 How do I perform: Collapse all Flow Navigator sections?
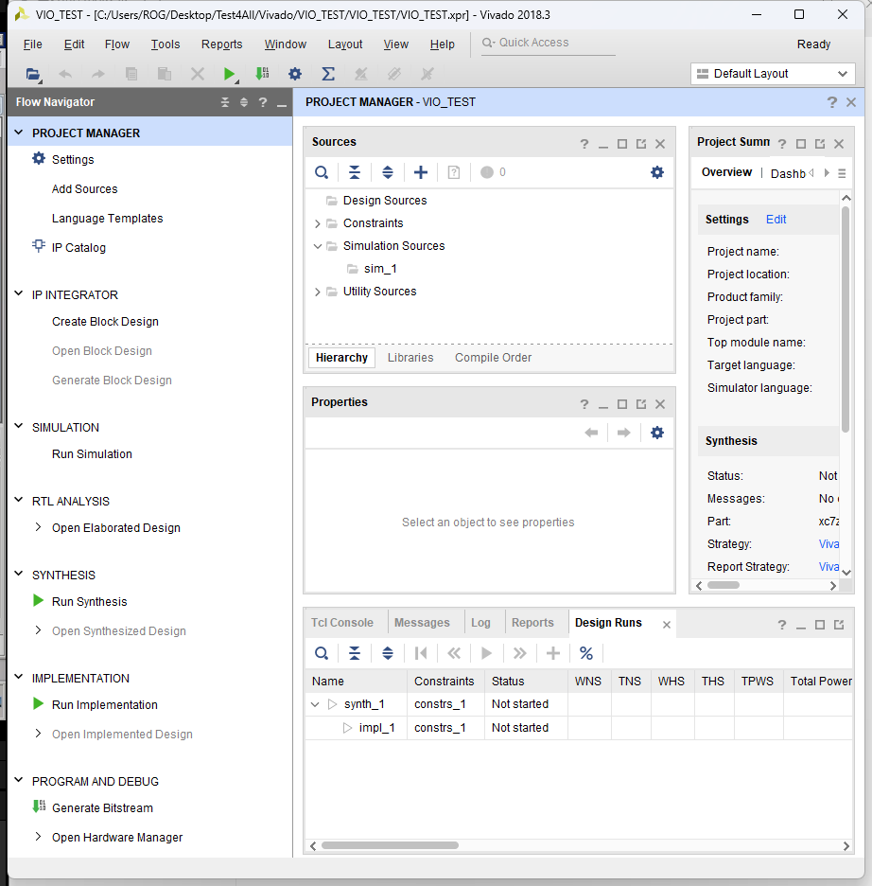[x=225, y=102]
